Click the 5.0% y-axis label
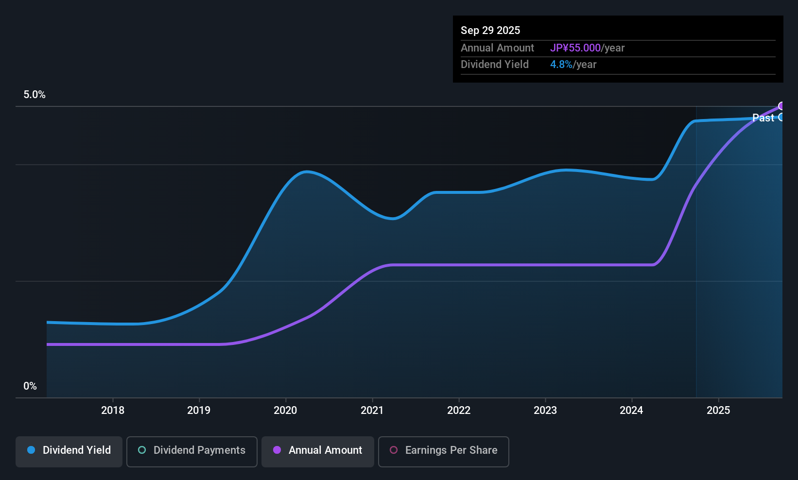Screen dimensions: 798x480 pyautogui.click(x=35, y=95)
